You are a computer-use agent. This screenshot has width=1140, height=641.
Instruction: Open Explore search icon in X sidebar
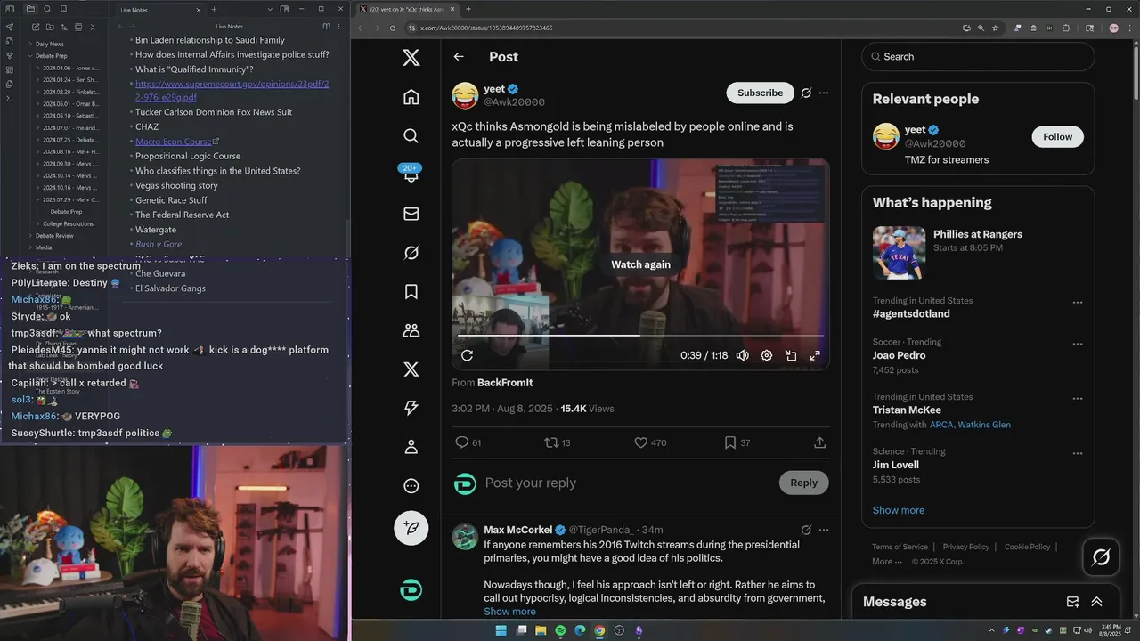click(411, 135)
